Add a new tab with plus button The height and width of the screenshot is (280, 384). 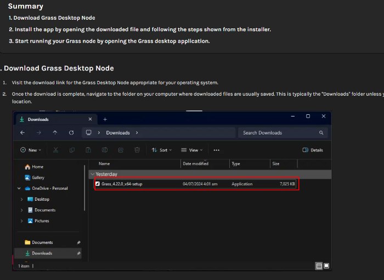pyautogui.click(x=105, y=119)
